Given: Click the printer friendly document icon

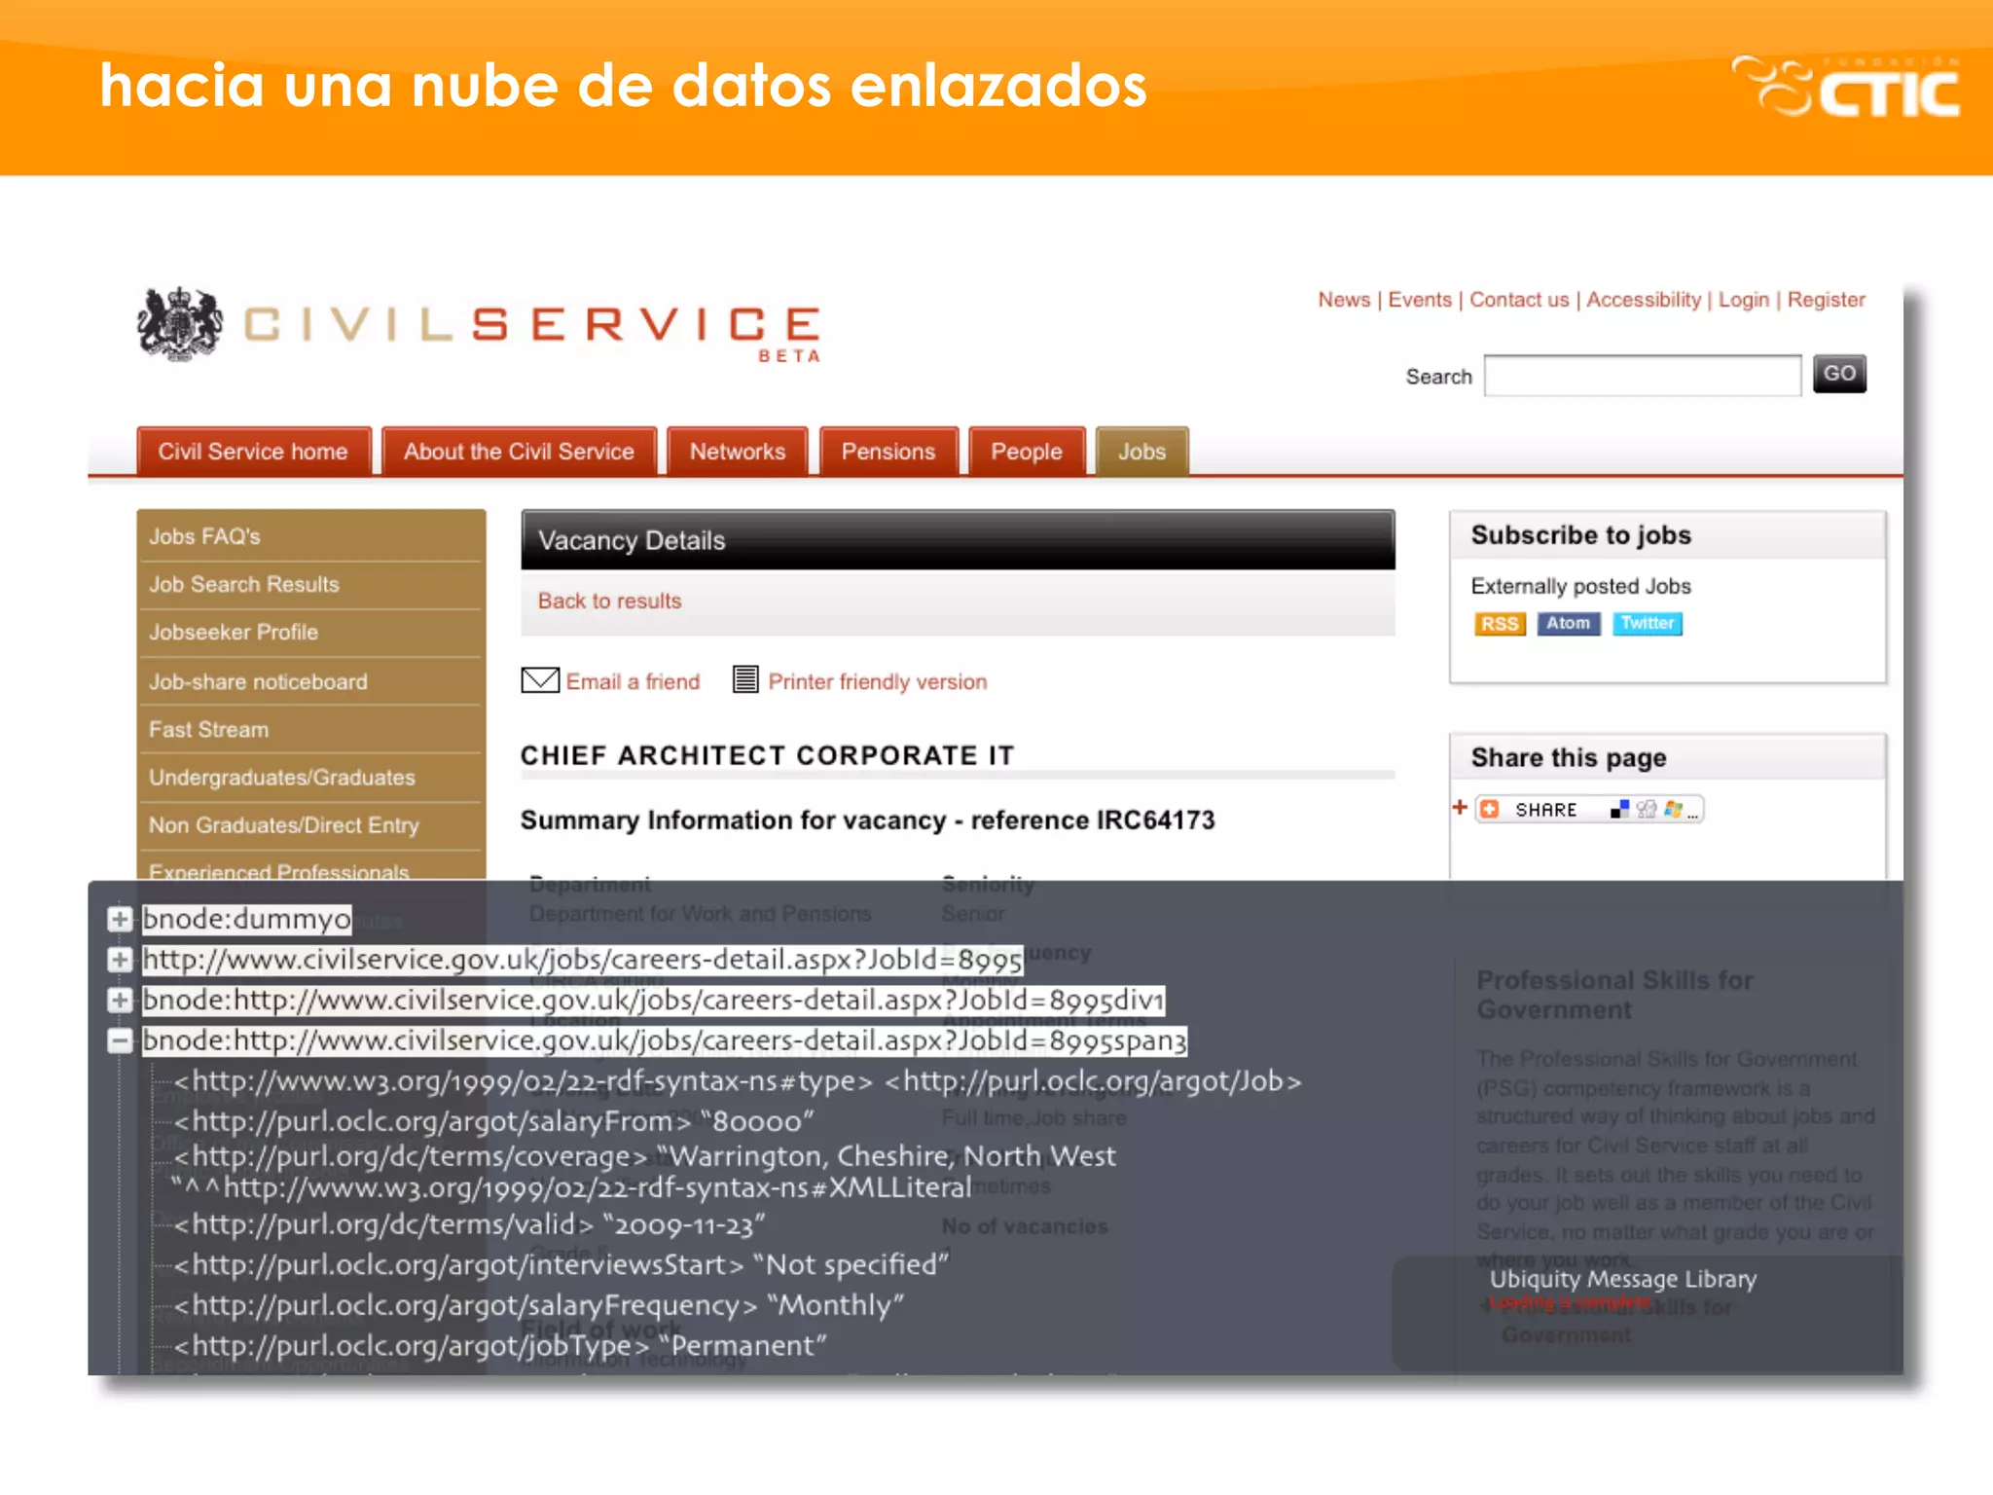Looking at the screenshot, I should (x=745, y=679).
